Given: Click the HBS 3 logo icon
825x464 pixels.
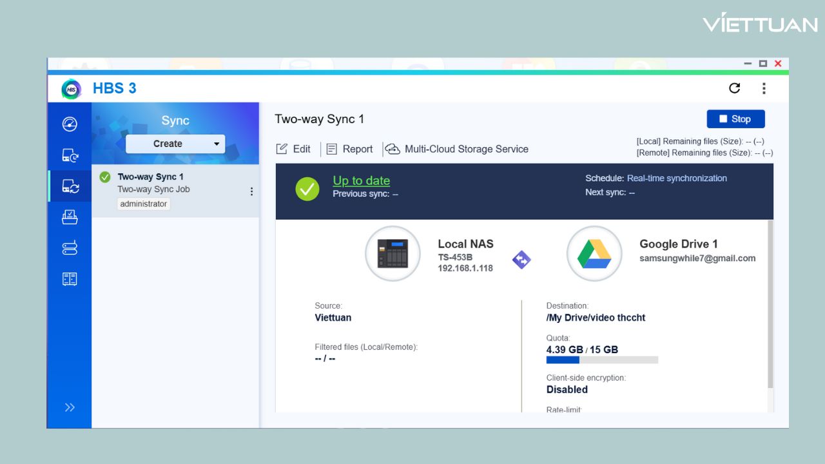Looking at the screenshot, I should (71, 88).
